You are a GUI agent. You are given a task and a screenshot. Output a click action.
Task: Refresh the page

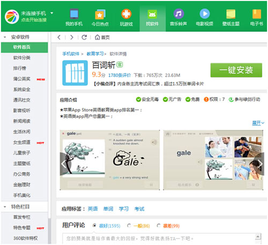click(84, 37)
